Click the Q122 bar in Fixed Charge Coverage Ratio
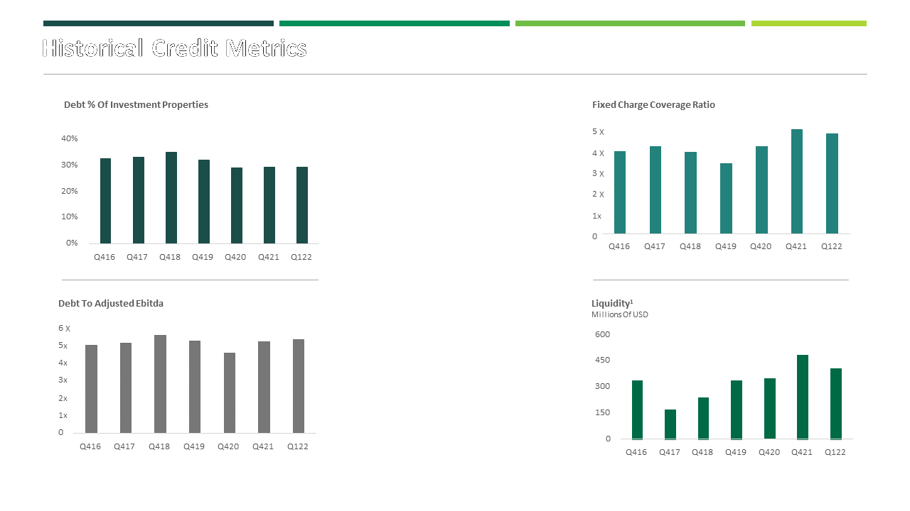The width and height of the screenshot is (910, 511). [x=832, y=184]
